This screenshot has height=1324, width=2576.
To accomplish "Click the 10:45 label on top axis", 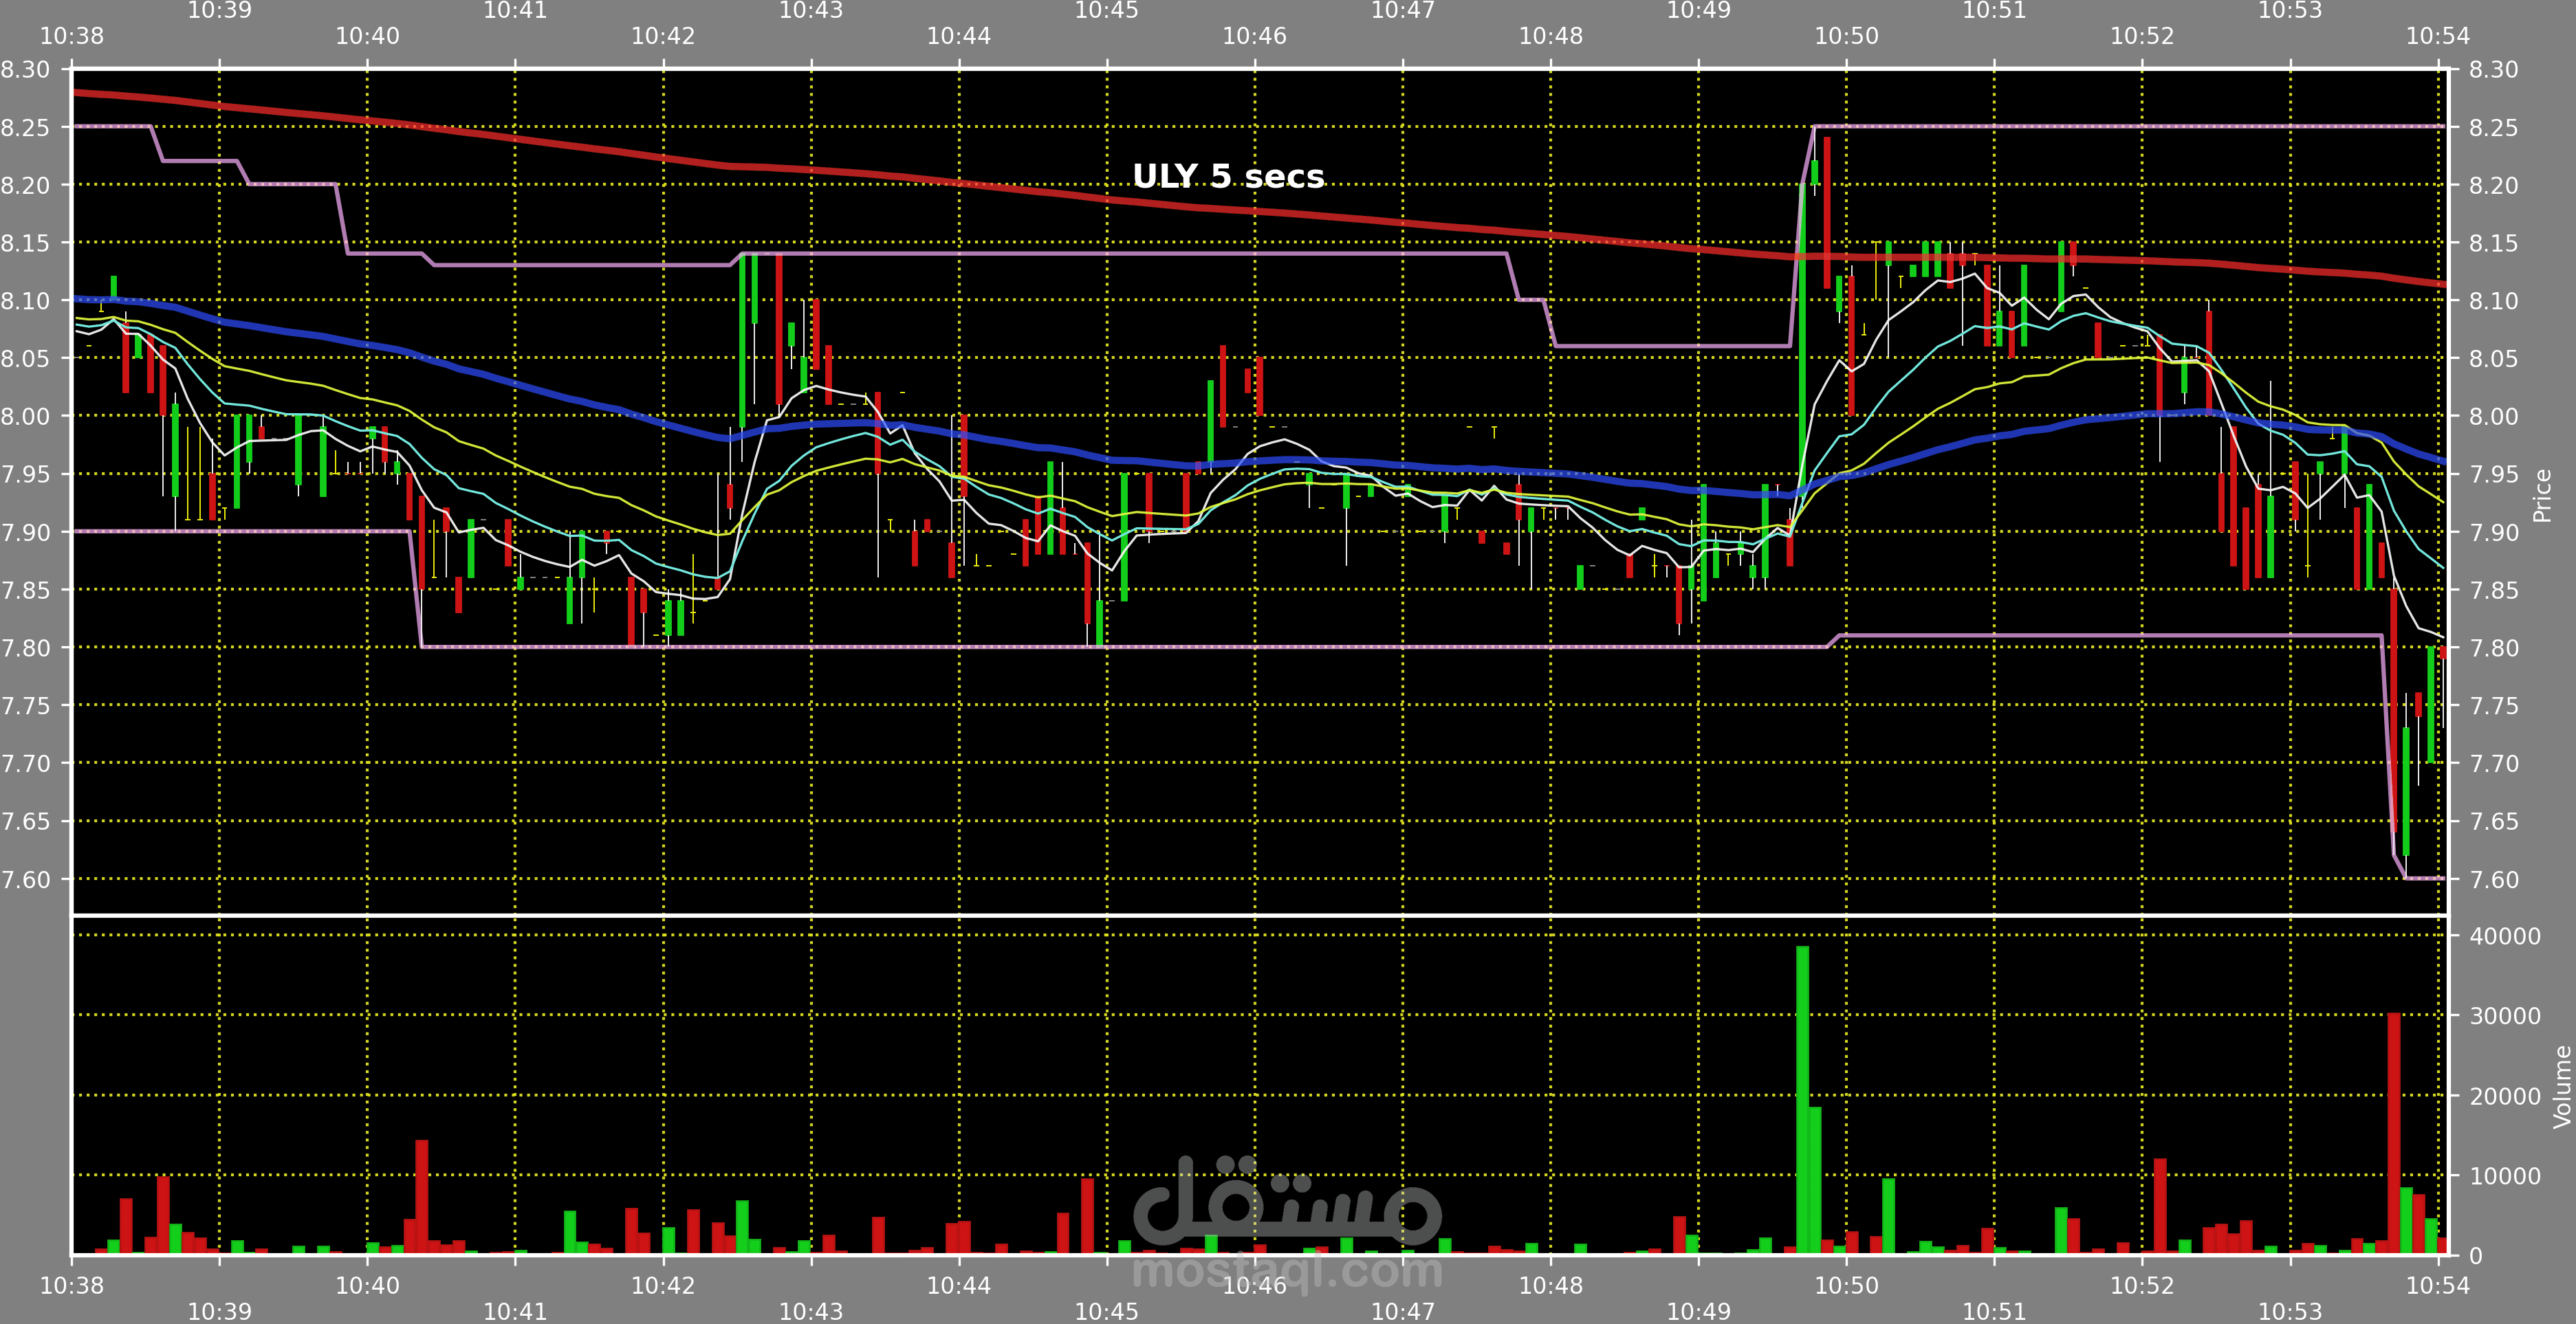I will 1106,11.
